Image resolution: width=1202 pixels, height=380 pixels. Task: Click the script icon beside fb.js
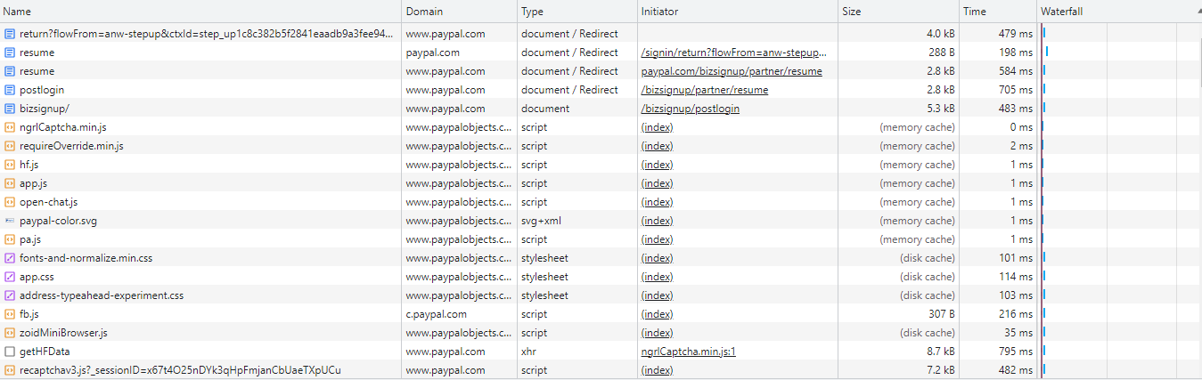(10, 314)
